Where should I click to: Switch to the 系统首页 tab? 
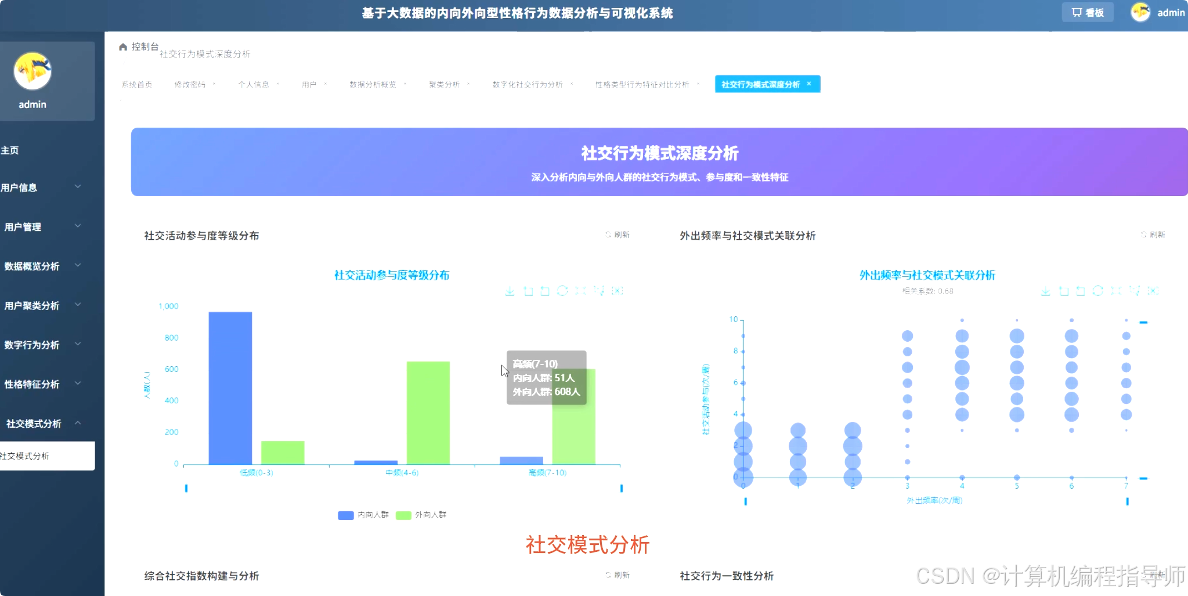pos(137,85)
